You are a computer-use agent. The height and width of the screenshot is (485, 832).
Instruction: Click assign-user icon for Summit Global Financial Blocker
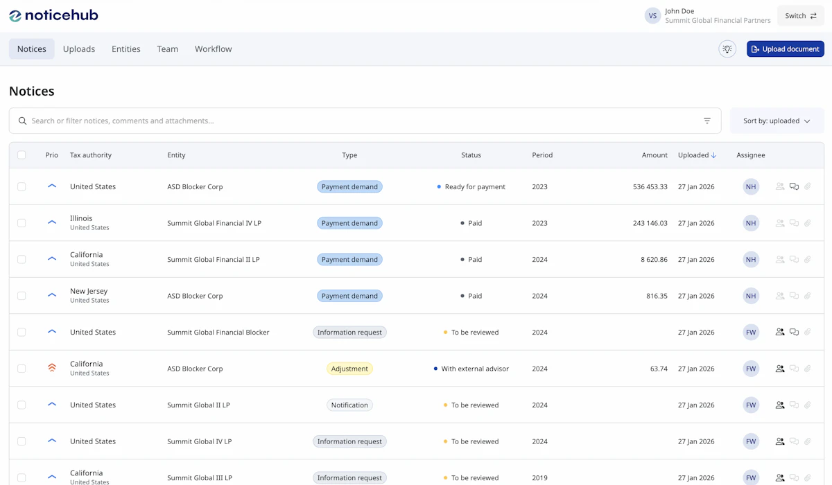tap(780, 332)
